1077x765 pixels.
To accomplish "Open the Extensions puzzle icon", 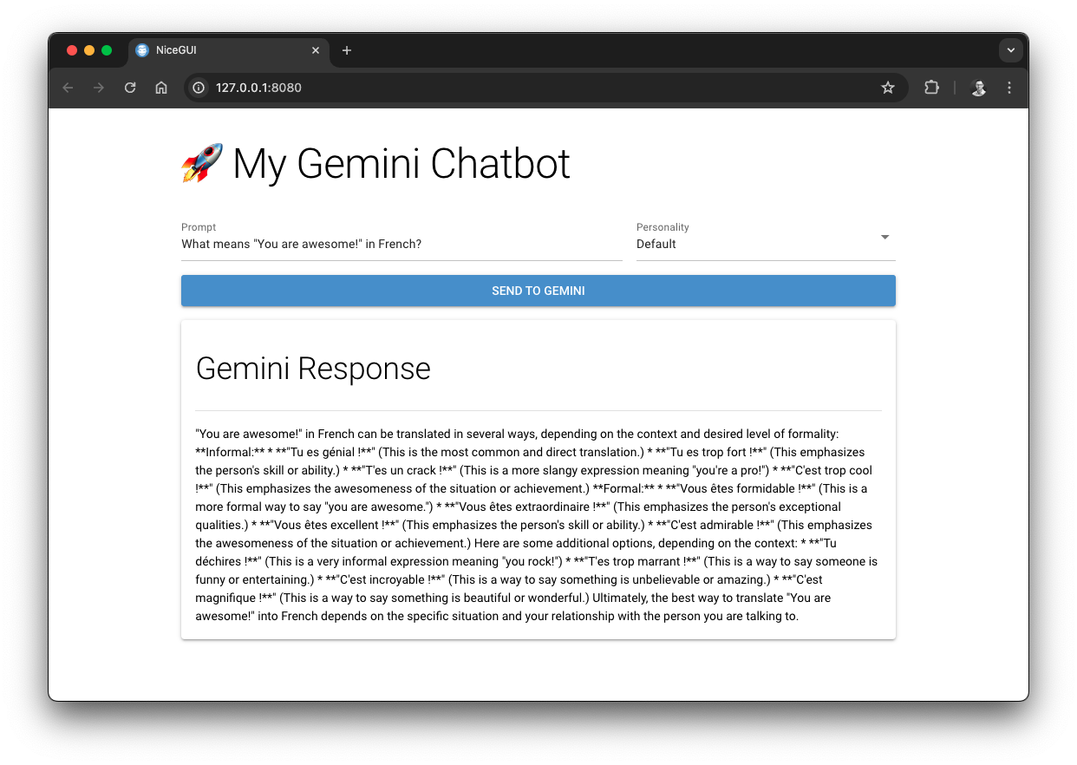I will click(931, 88).
